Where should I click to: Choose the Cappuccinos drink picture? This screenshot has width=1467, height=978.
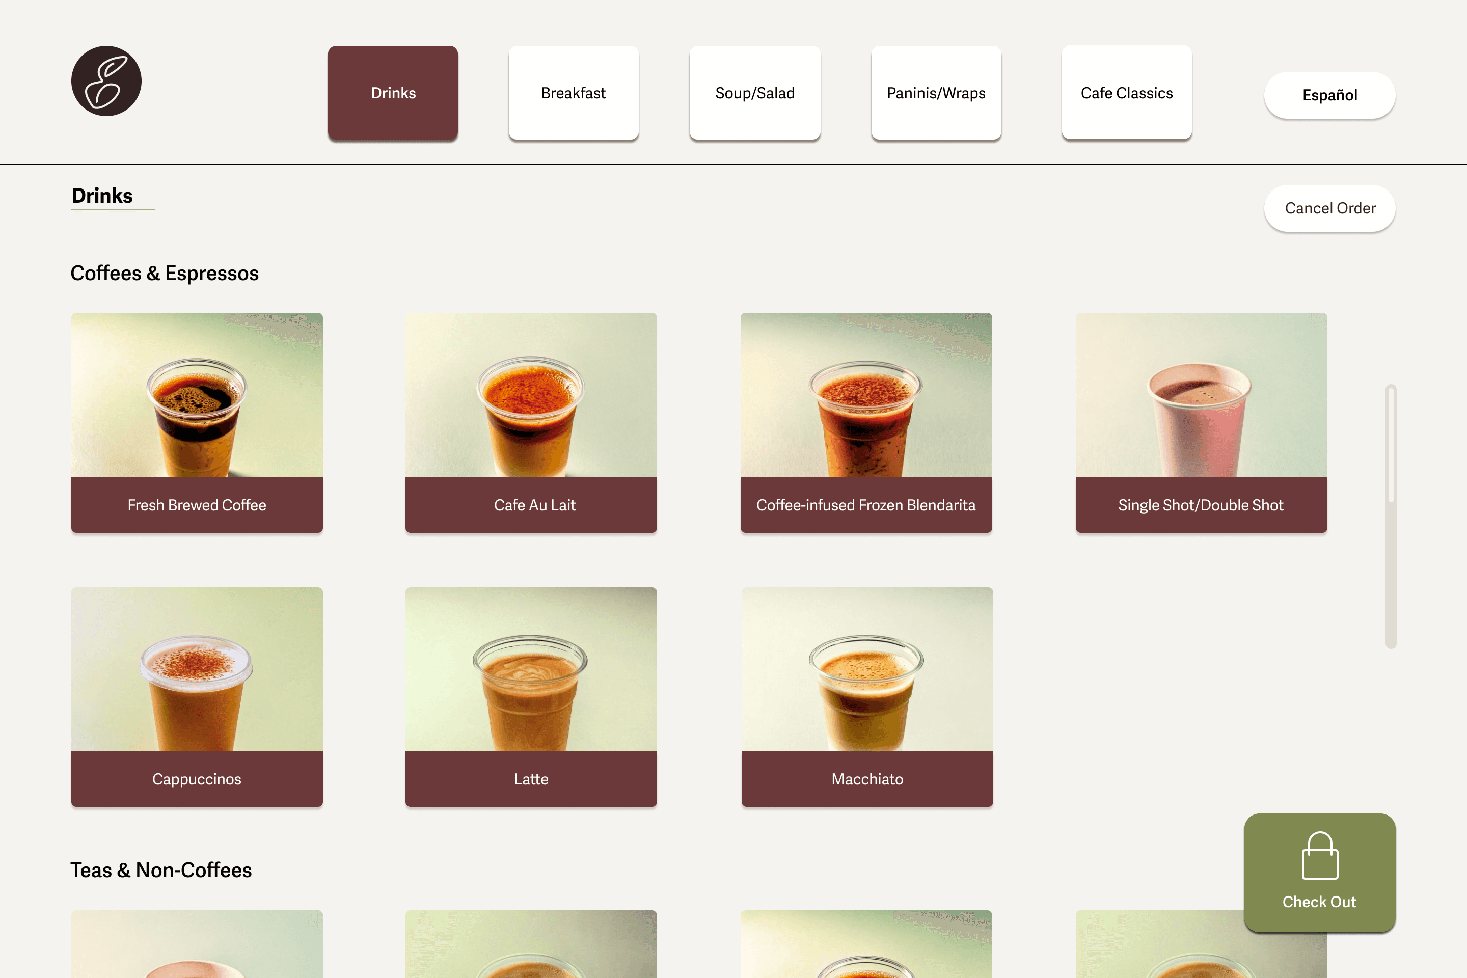point(197,669)
